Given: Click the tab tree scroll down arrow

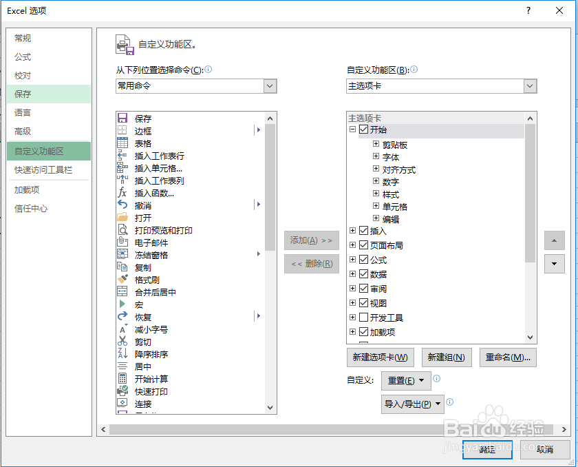Looking at the screenshot, I should pyautogui.click(x=530, y=337).
